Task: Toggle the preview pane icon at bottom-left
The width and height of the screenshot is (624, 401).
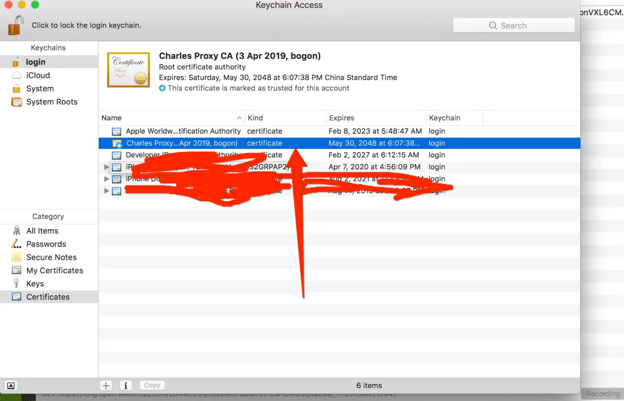Action: (x=11, y=385)
